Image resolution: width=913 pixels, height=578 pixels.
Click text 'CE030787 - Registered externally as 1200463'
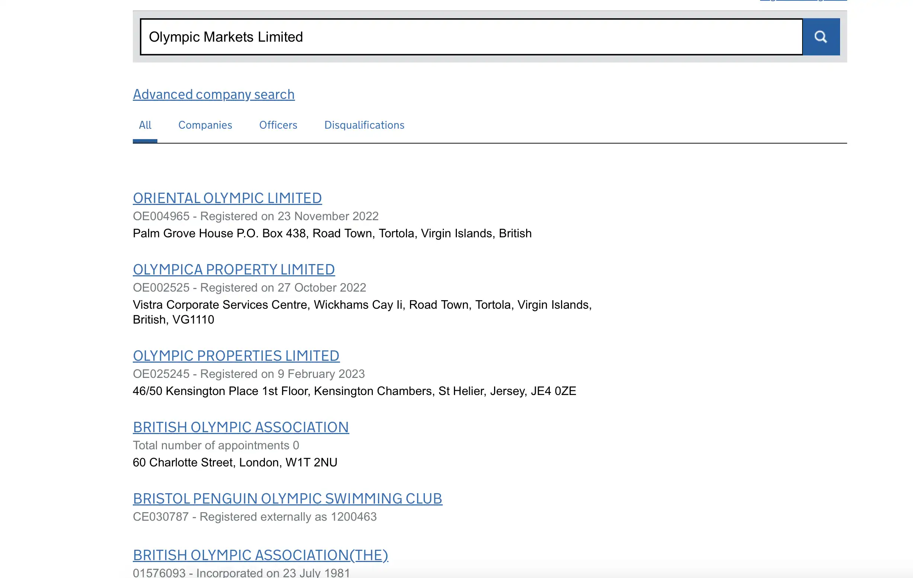click(x=255, y=517)
